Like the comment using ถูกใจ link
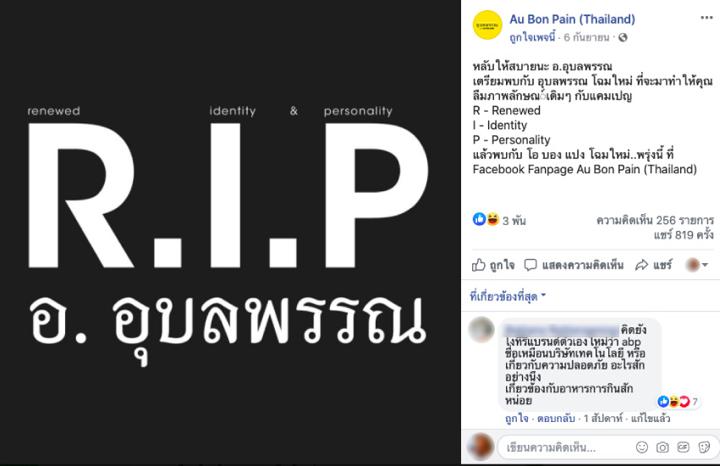 (517, 419)
